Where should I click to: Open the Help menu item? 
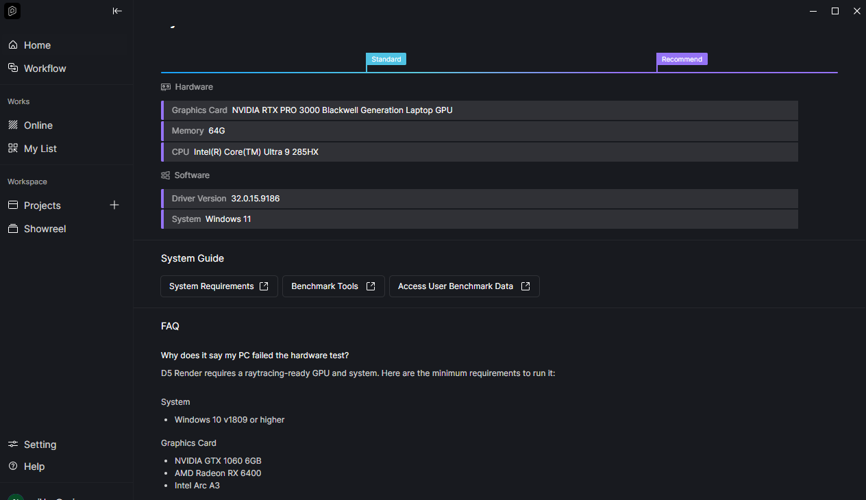(34, 466)
